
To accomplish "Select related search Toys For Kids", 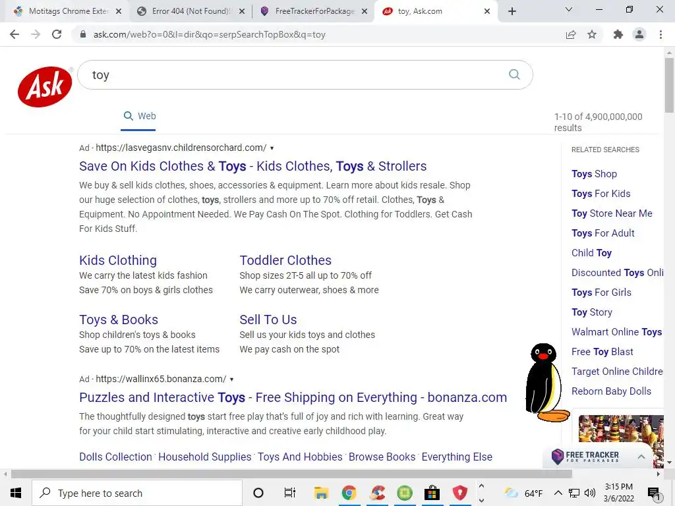I will point(601,194).
